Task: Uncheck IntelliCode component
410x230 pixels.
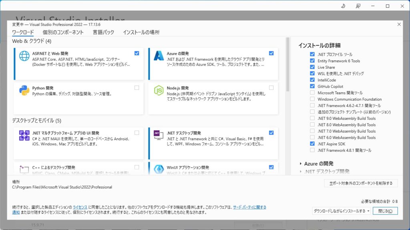Action: point(312,80)
